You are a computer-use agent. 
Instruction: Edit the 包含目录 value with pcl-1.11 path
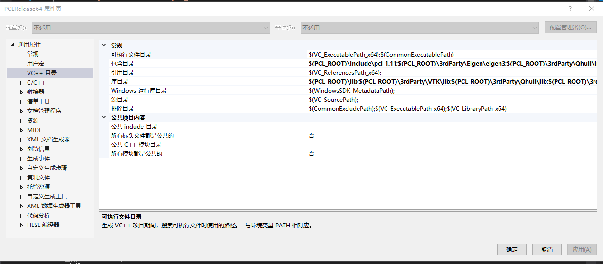(452, 64)
